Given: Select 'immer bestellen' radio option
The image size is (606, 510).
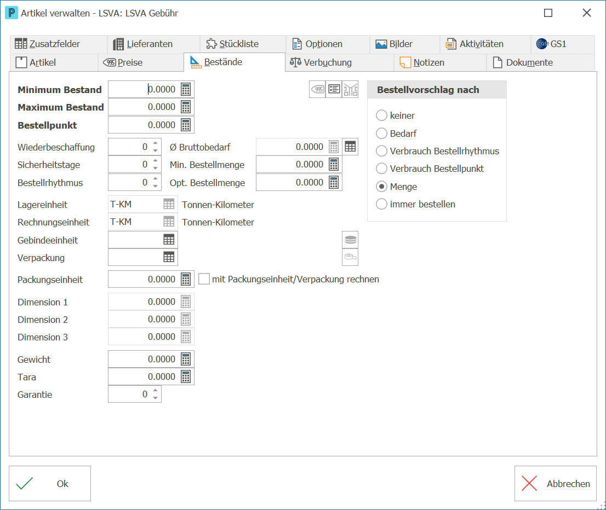Looking at the screenshot, I should tap(381, 204).
